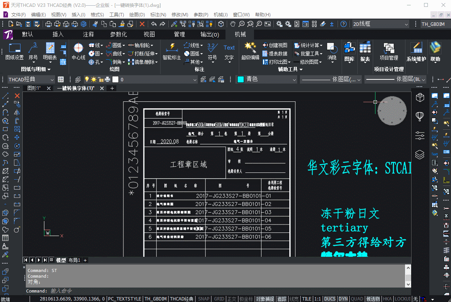Click the white color swatch beside layer controls
The image size is (451, 302).
(x=115, y=79)
